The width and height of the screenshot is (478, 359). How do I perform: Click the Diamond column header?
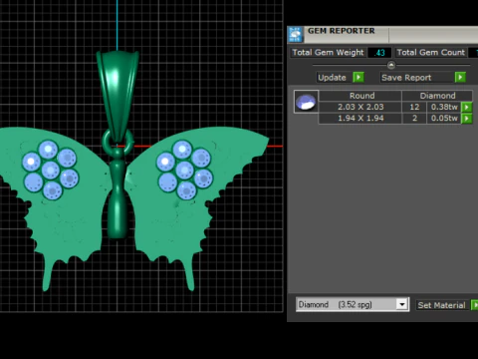click(437, 96)
